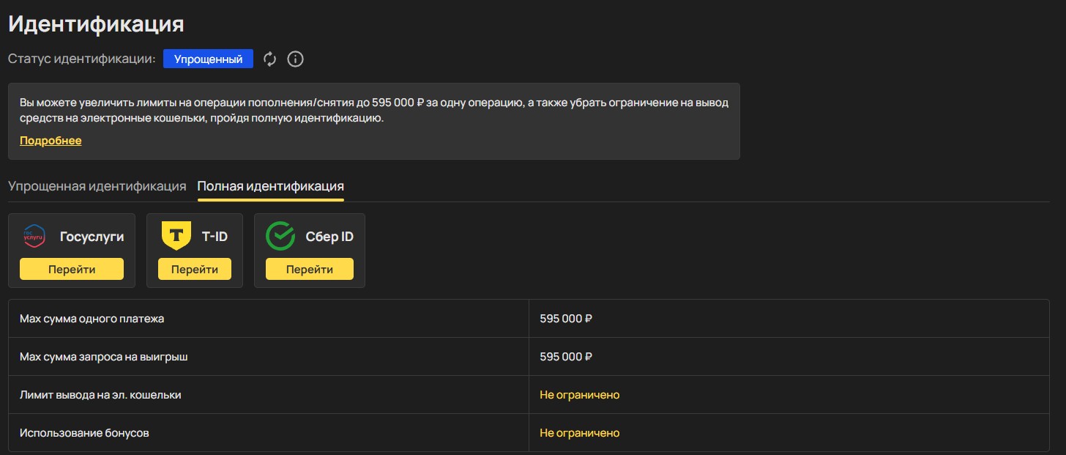Select the Использование бонусов label
The image size is (1066, 455).
point(84,433)
